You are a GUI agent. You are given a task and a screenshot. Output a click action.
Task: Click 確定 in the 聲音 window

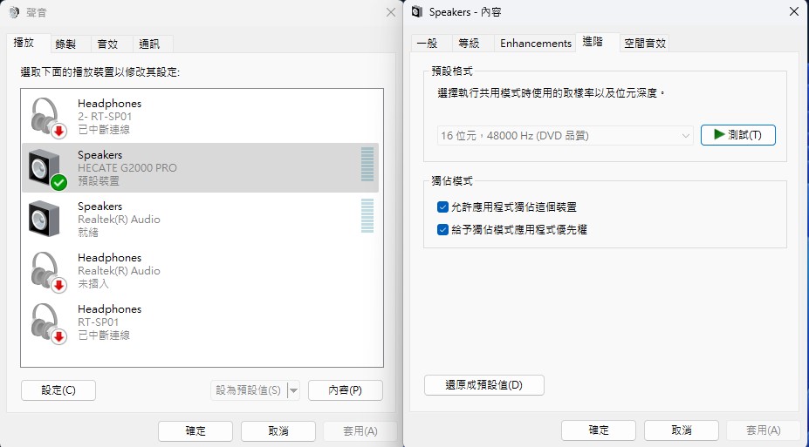click(x=195, y=431)
